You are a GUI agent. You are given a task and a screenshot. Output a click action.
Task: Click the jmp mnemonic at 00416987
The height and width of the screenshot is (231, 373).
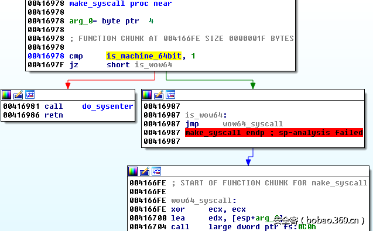point(192,124)
